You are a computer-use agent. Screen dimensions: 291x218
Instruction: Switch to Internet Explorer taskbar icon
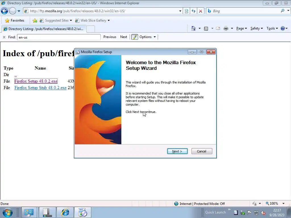(65, 212)
